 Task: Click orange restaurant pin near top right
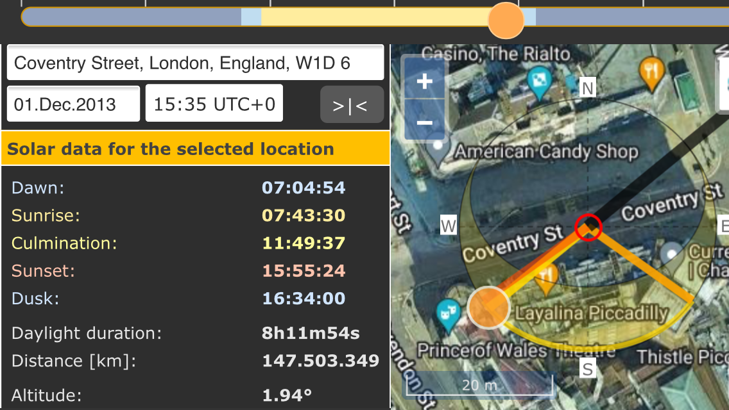click(x=651, y=74)
